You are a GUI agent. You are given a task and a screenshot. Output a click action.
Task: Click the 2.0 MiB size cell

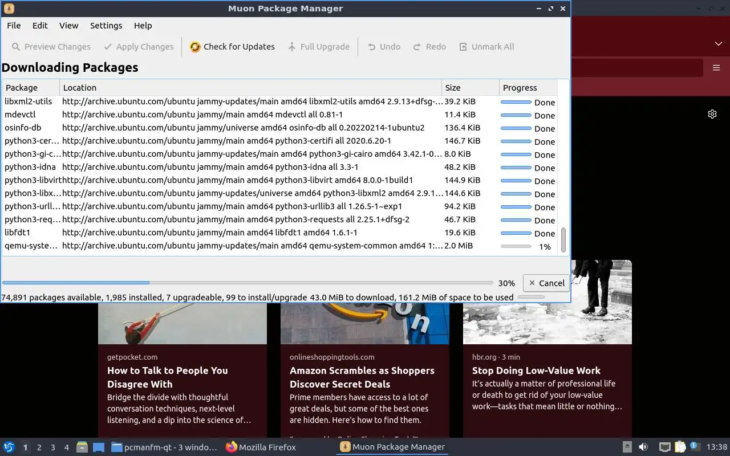[x=459, y=246]
